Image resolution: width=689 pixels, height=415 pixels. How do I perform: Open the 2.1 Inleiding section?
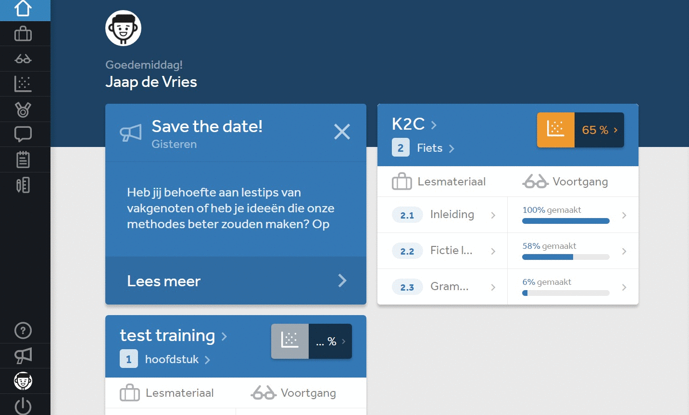[x=442, y=215]
